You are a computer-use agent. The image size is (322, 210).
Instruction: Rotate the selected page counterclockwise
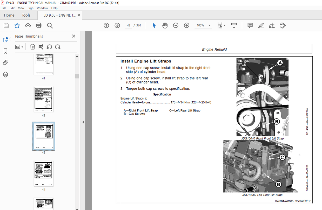[x=49, y=47]
